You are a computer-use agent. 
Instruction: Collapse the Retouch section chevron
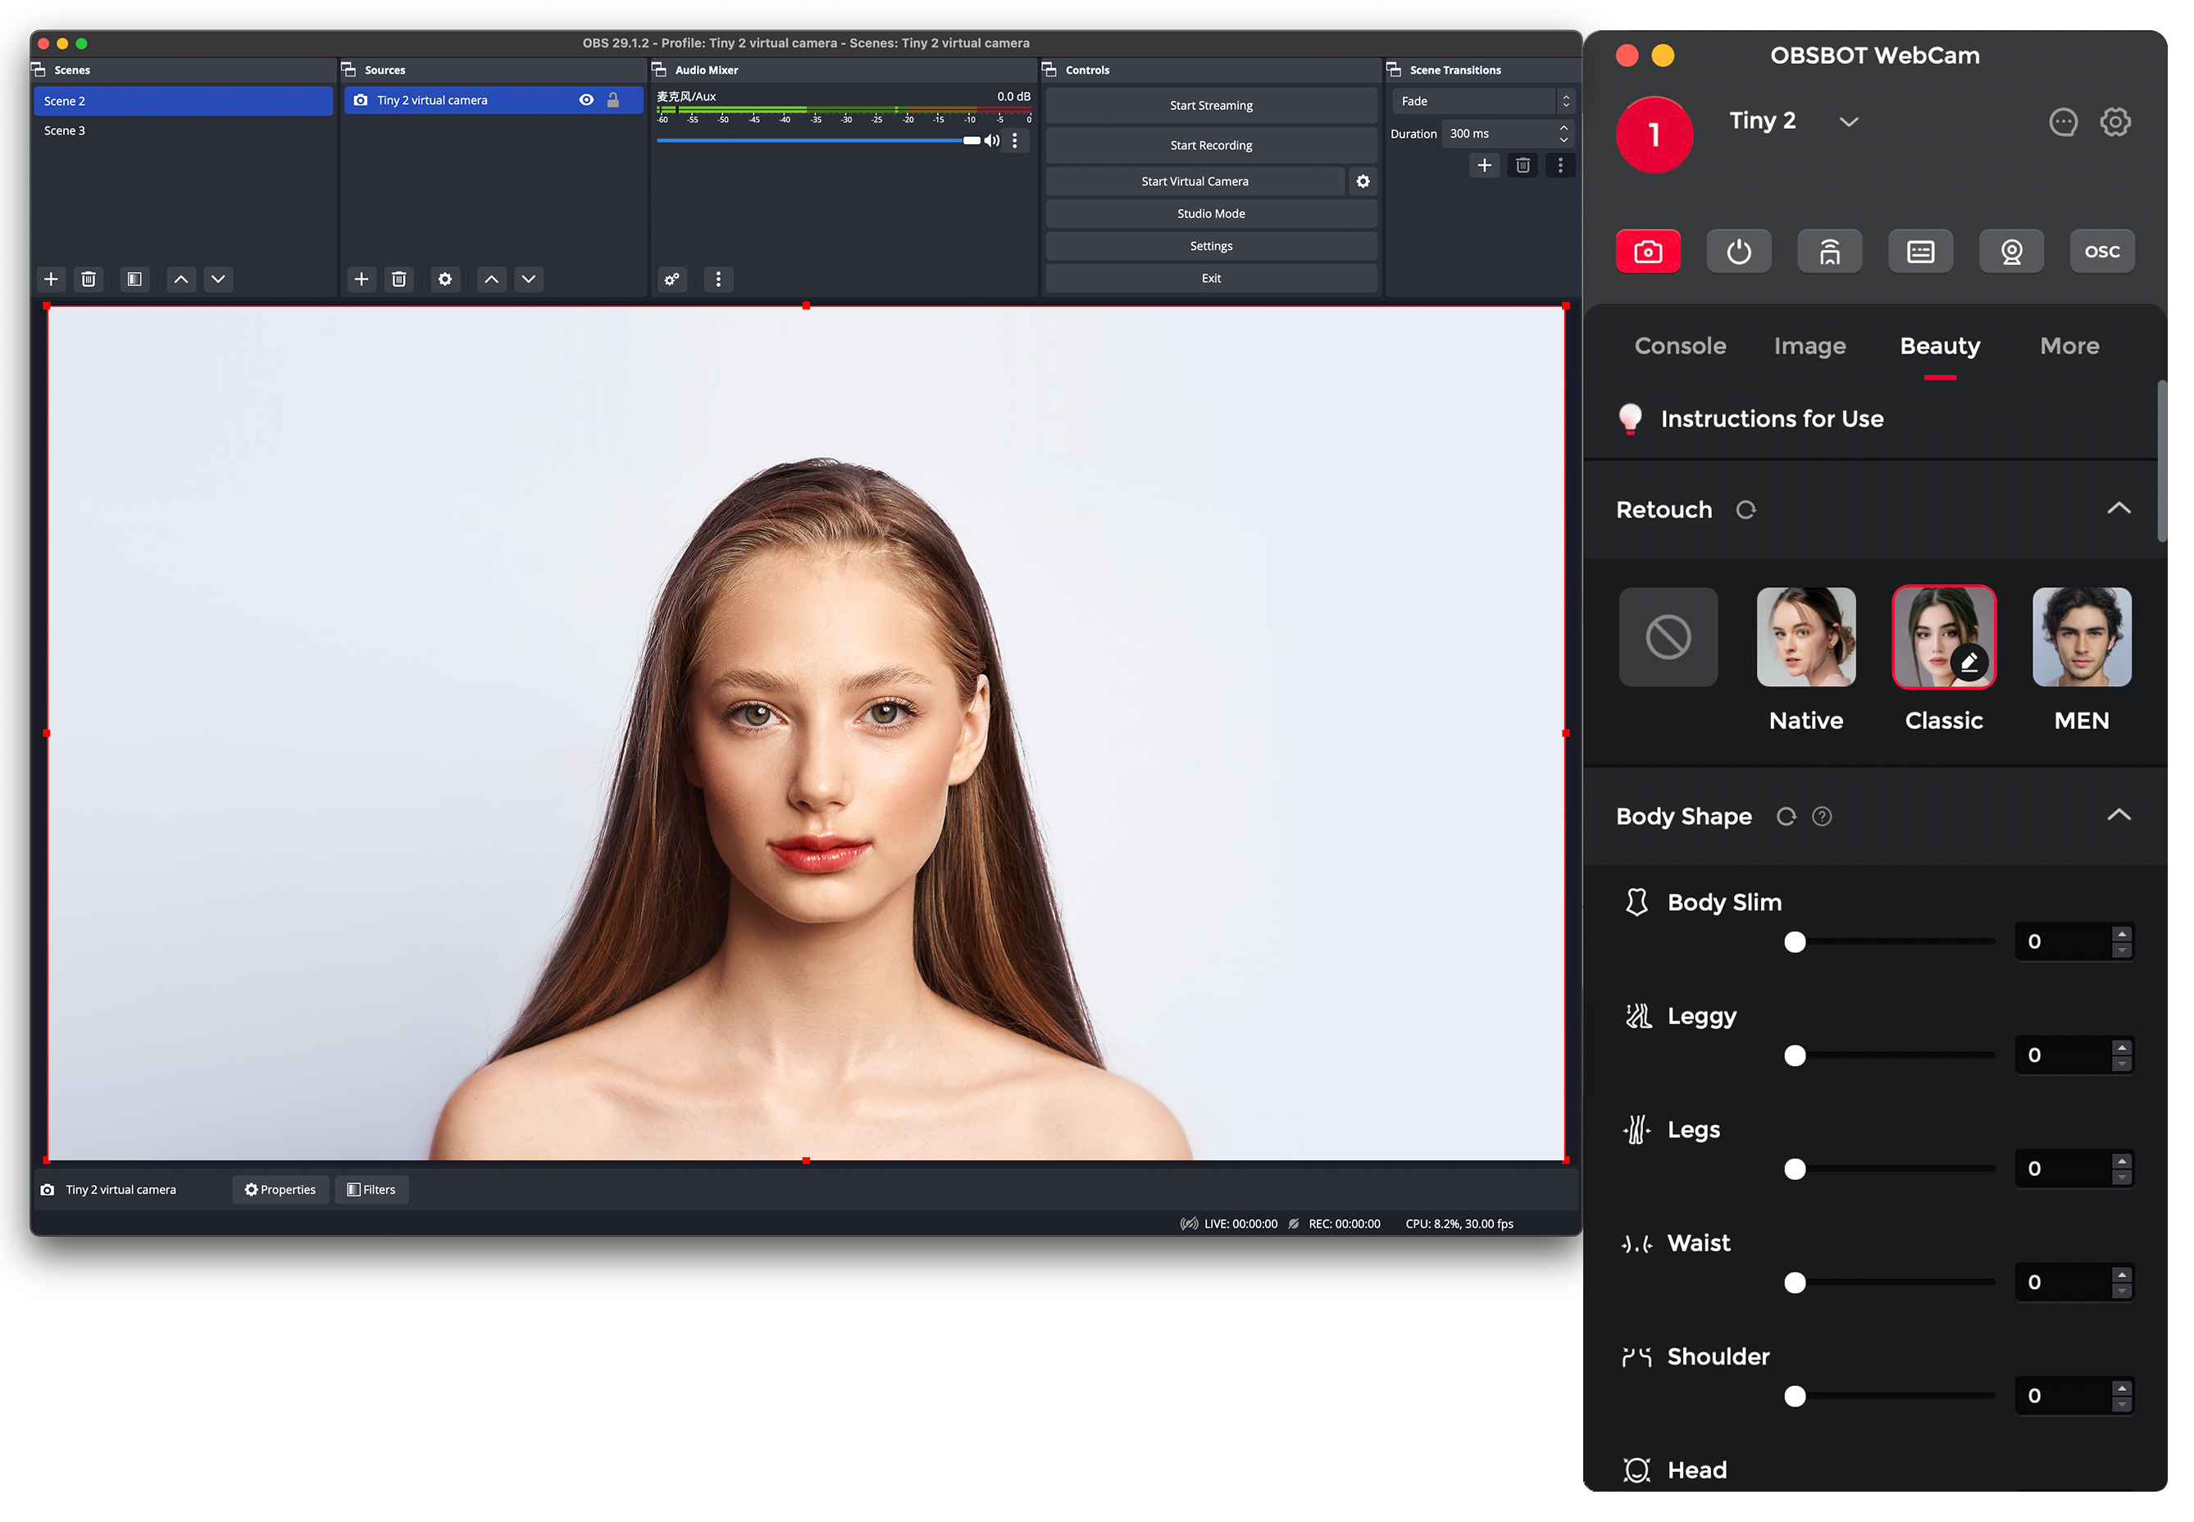click(x=2119, y=508)
